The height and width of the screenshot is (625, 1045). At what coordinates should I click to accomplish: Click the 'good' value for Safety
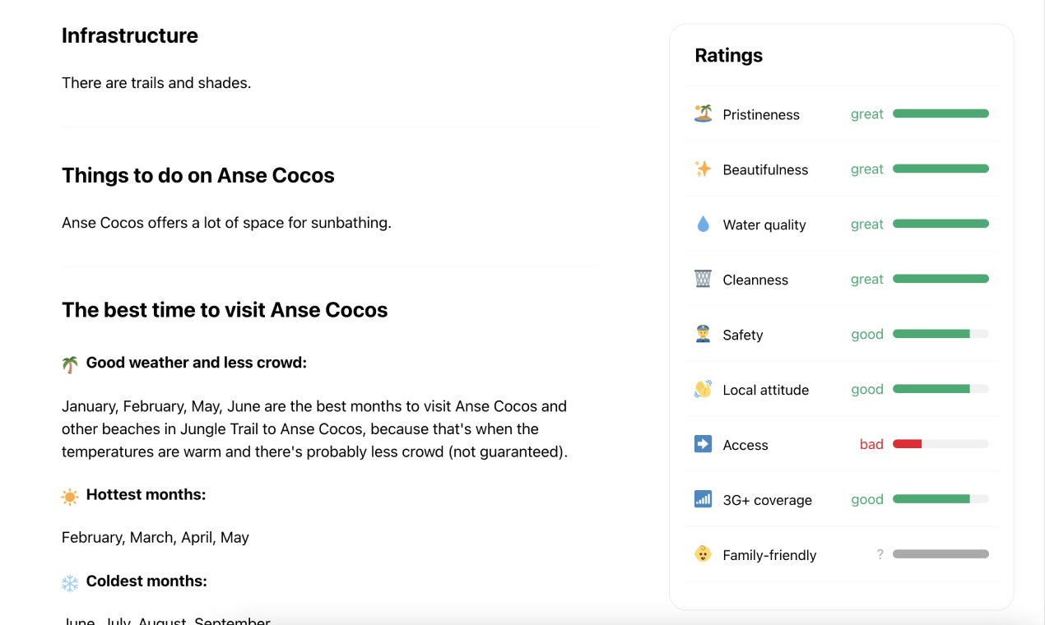pyautogui.click(x=867, y=335)
